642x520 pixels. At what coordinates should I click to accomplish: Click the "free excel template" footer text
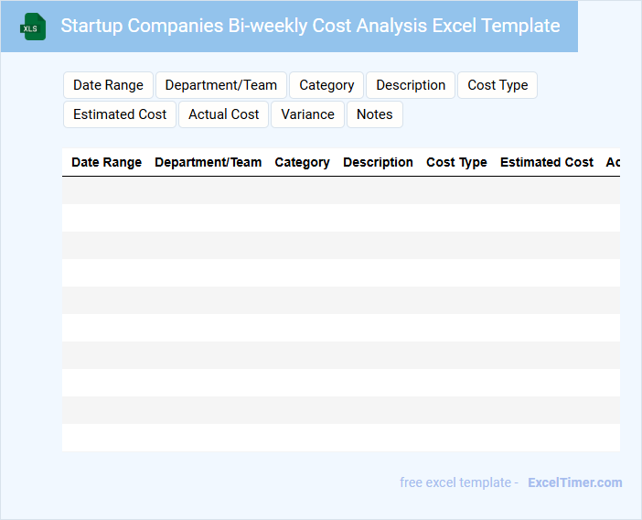point(459,482)
